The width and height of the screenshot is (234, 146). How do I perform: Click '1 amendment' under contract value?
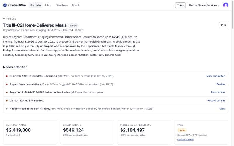(x=13, y=135)
